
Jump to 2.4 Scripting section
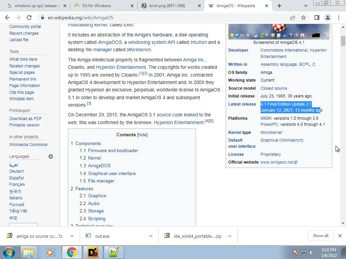click(93, 219)
